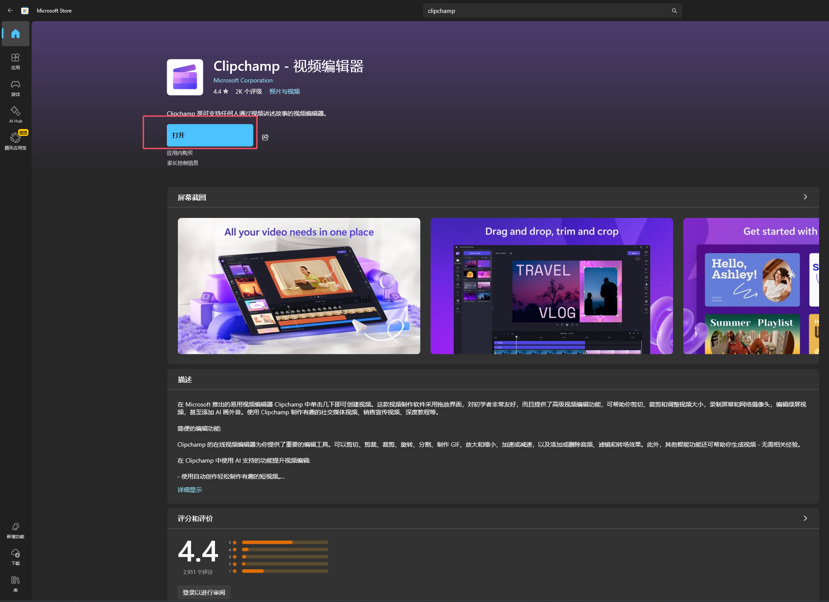Go to the Home sidebar icon

16,34
